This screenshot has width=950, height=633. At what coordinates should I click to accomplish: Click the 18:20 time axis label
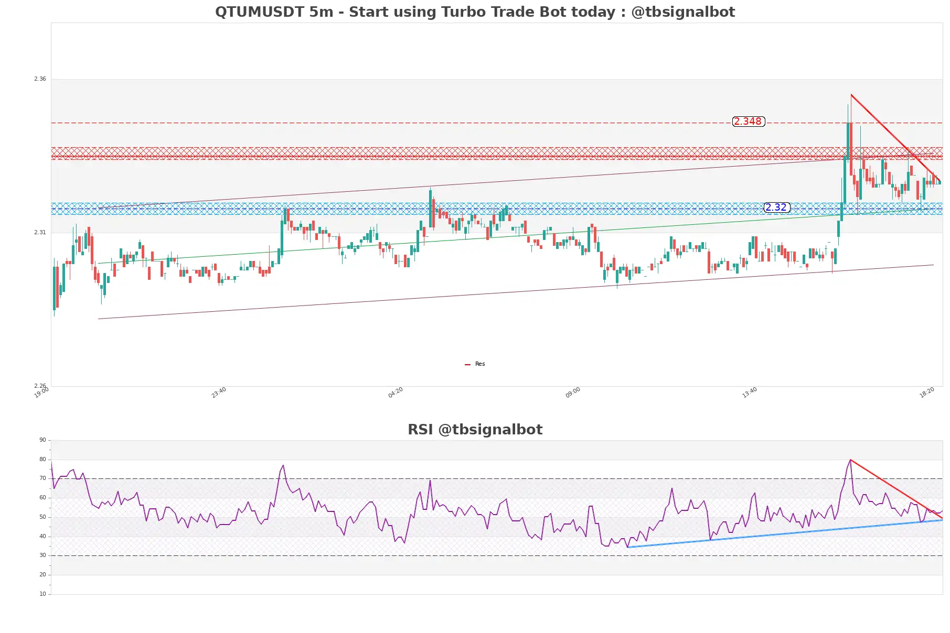pos(927,392)
